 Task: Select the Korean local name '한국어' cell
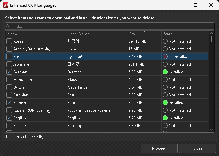[97, 41]
